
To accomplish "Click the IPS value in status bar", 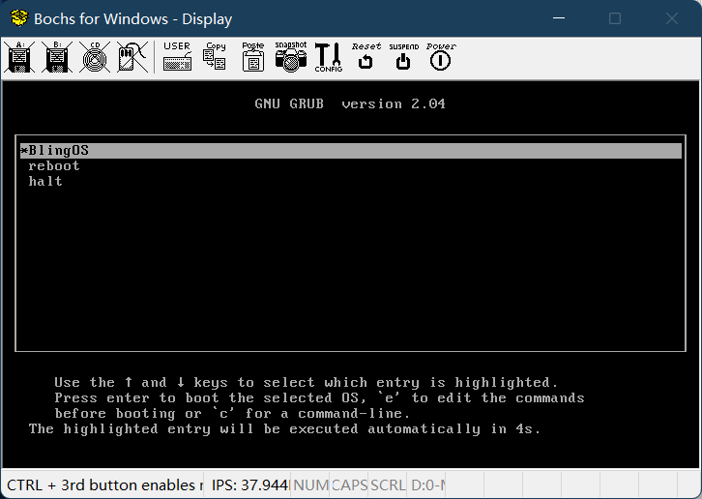I will pos(249,485).
